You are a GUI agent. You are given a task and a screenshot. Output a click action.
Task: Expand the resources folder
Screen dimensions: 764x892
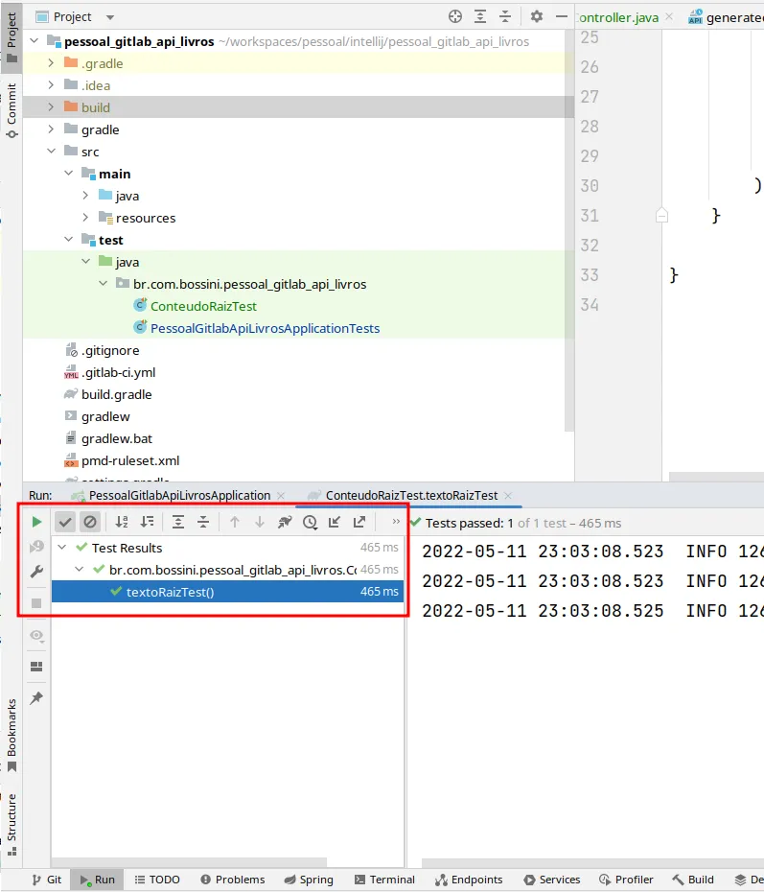[85, 218]
